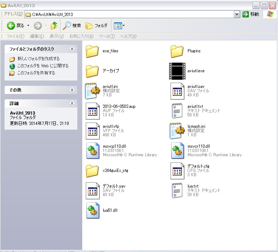Select the aviutl.ini settings file icon
Image resolution: width=278 pixels, height=252 pixels.
coord(93,91)
